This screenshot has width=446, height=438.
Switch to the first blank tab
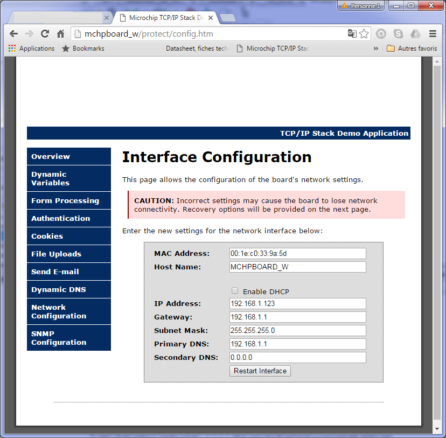point(58,18)
